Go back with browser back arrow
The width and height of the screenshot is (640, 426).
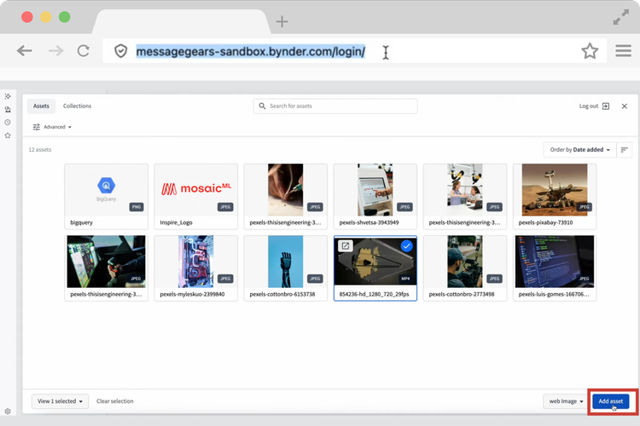(24, 51)
